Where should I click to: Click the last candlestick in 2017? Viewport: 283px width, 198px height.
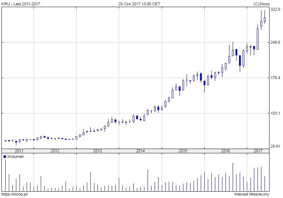(265, 20)
